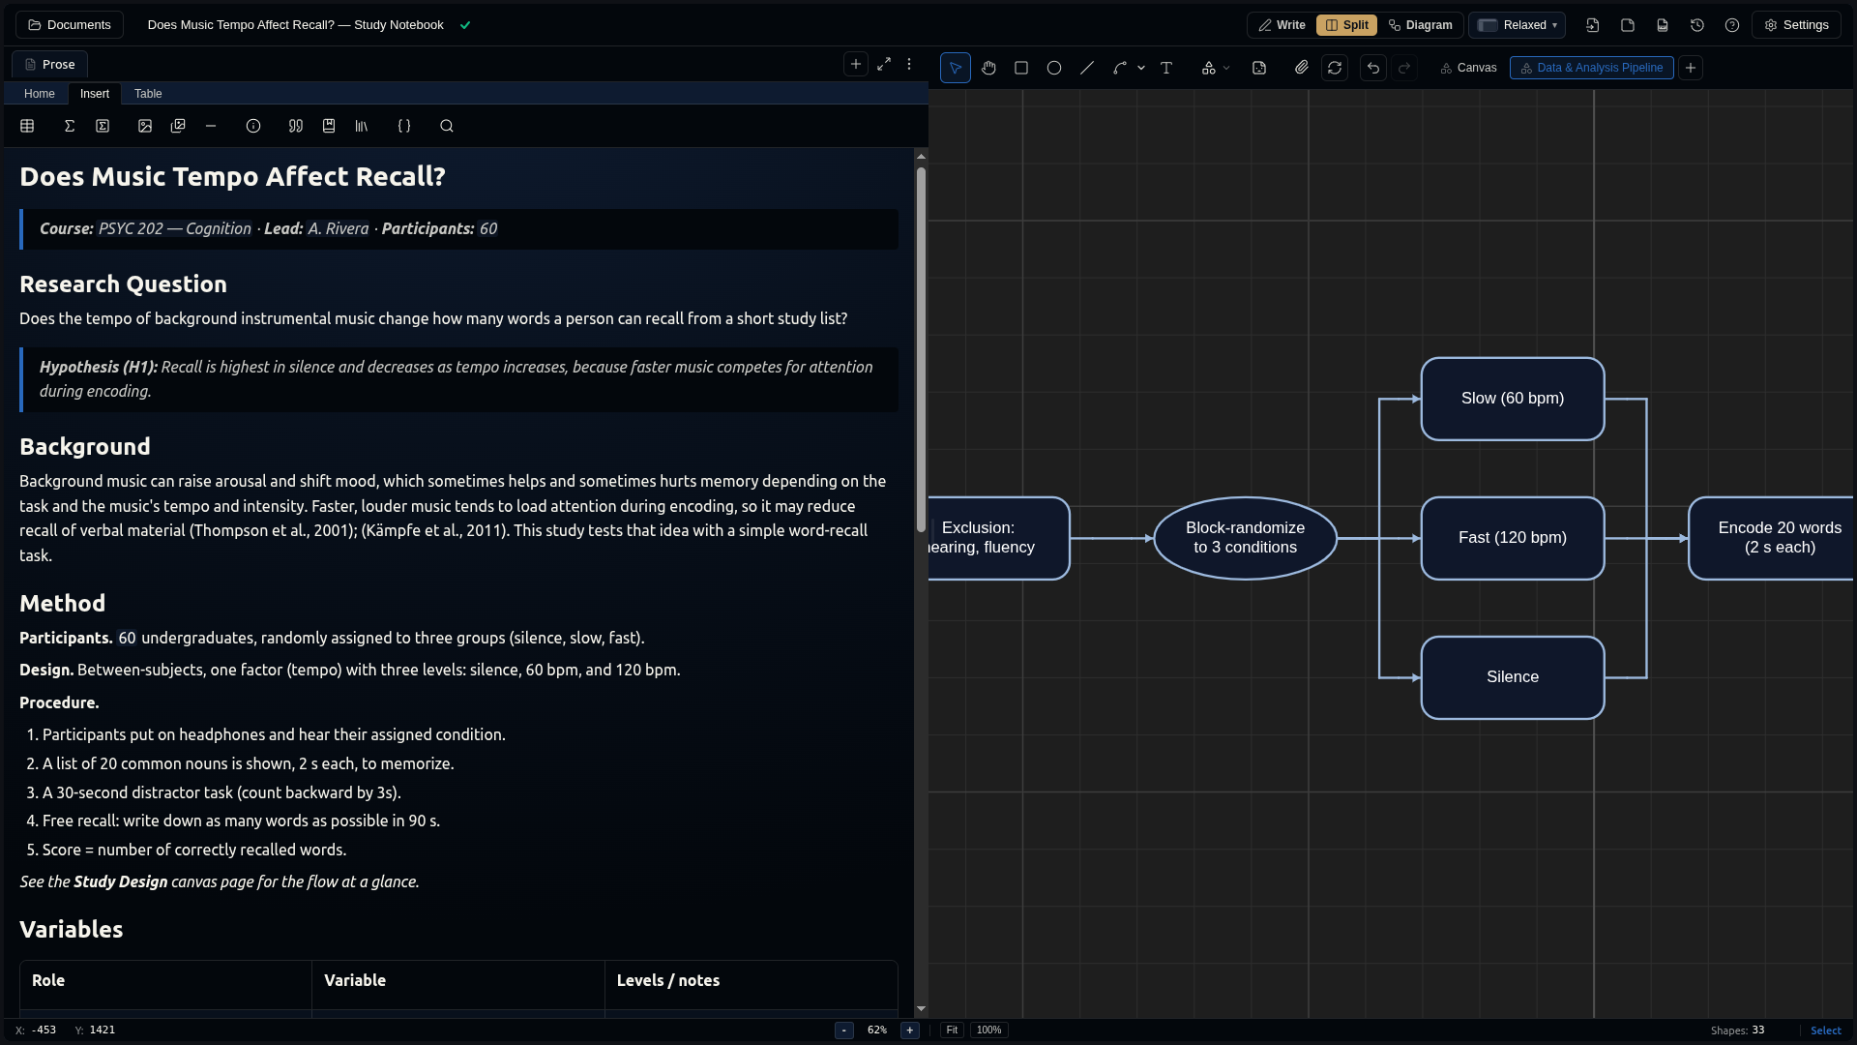Open the Table ribbon tab
The width and height of the screenshot is (1857, 1045).
point(148,94)
